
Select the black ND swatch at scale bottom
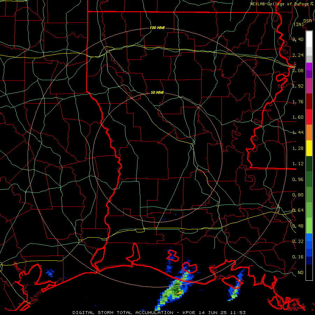pyautogui.click(x=309, y=272)
